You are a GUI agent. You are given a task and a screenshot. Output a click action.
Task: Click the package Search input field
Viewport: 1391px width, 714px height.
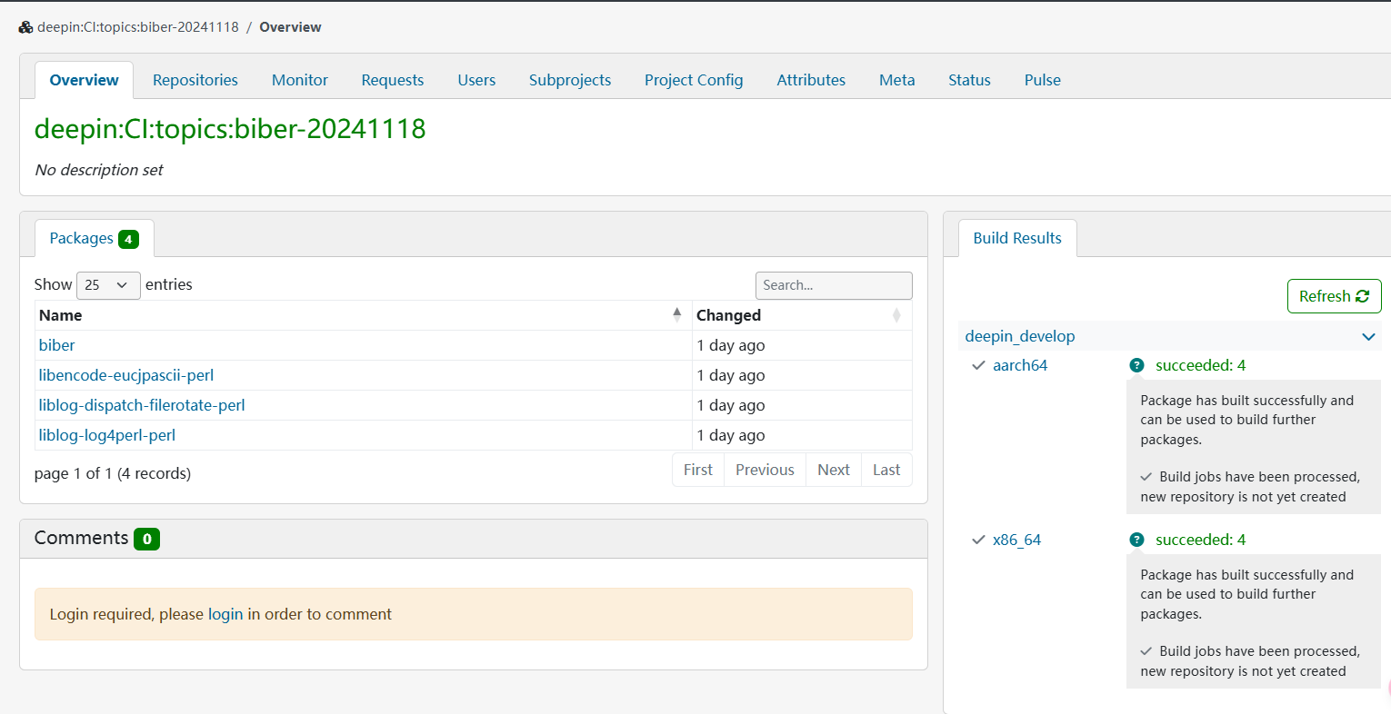[834, 285]
